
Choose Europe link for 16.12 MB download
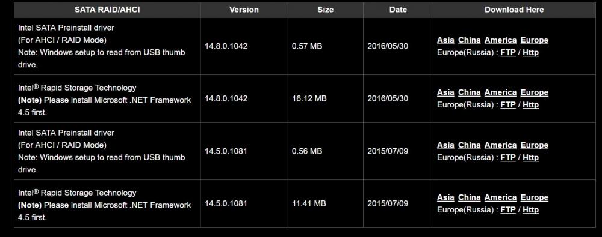[535, 92]
